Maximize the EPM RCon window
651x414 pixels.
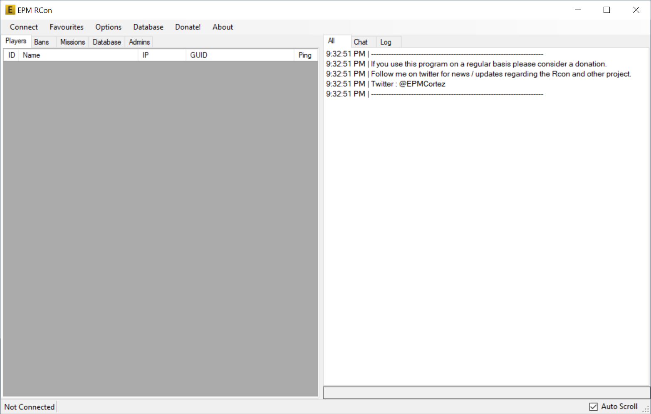click(606, 10)
